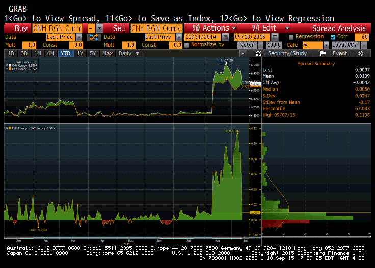Expand the Buy side Last Price dropdown

79,37
